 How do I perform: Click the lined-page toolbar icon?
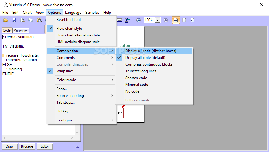(120, 20)
